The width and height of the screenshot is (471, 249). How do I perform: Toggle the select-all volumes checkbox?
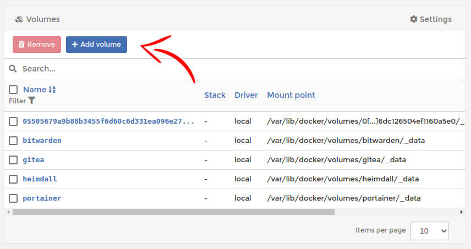[x=13, y=90]
